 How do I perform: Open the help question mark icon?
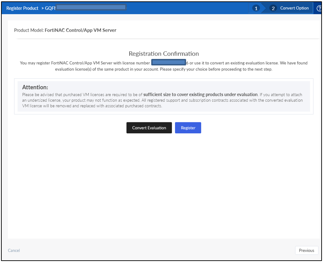pyautogui.click(x=320, y=8)
